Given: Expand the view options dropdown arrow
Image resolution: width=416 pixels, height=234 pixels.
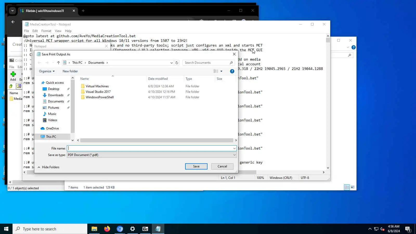Looking at the screenshot, I should pyautogui.click(x=222, y=71).
